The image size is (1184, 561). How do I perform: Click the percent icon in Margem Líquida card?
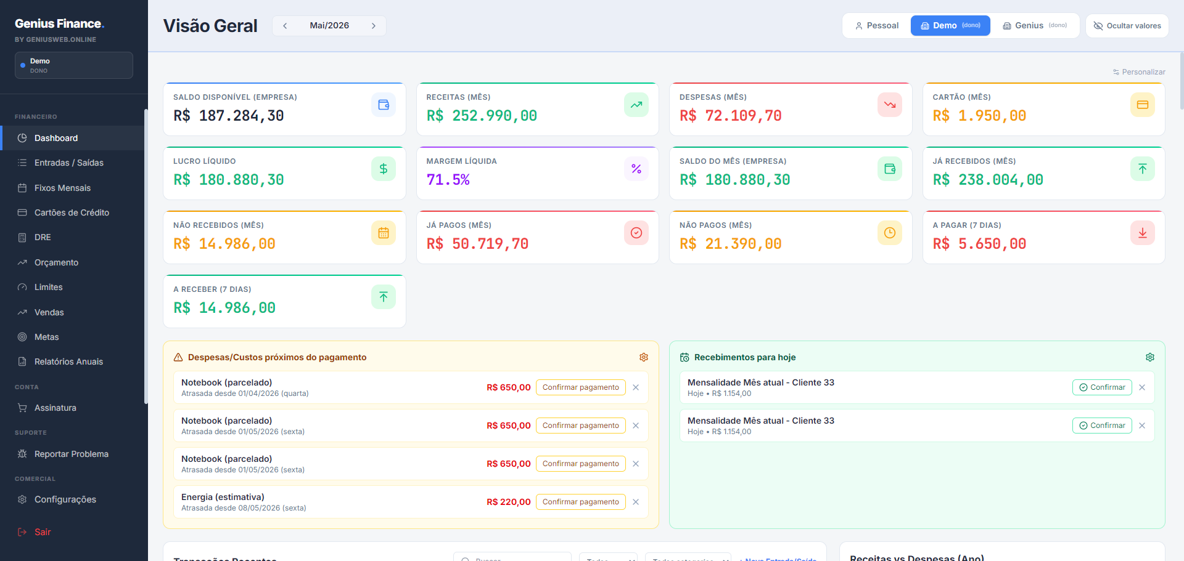pyautogui.click(x=636, y=169)
